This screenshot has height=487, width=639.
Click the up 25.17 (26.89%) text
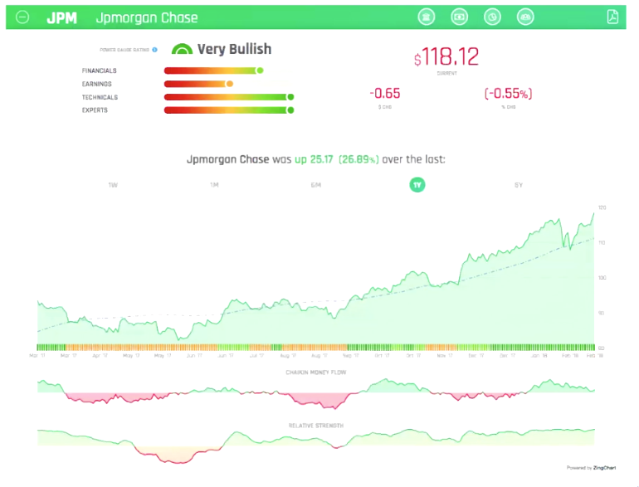(337, 159)
